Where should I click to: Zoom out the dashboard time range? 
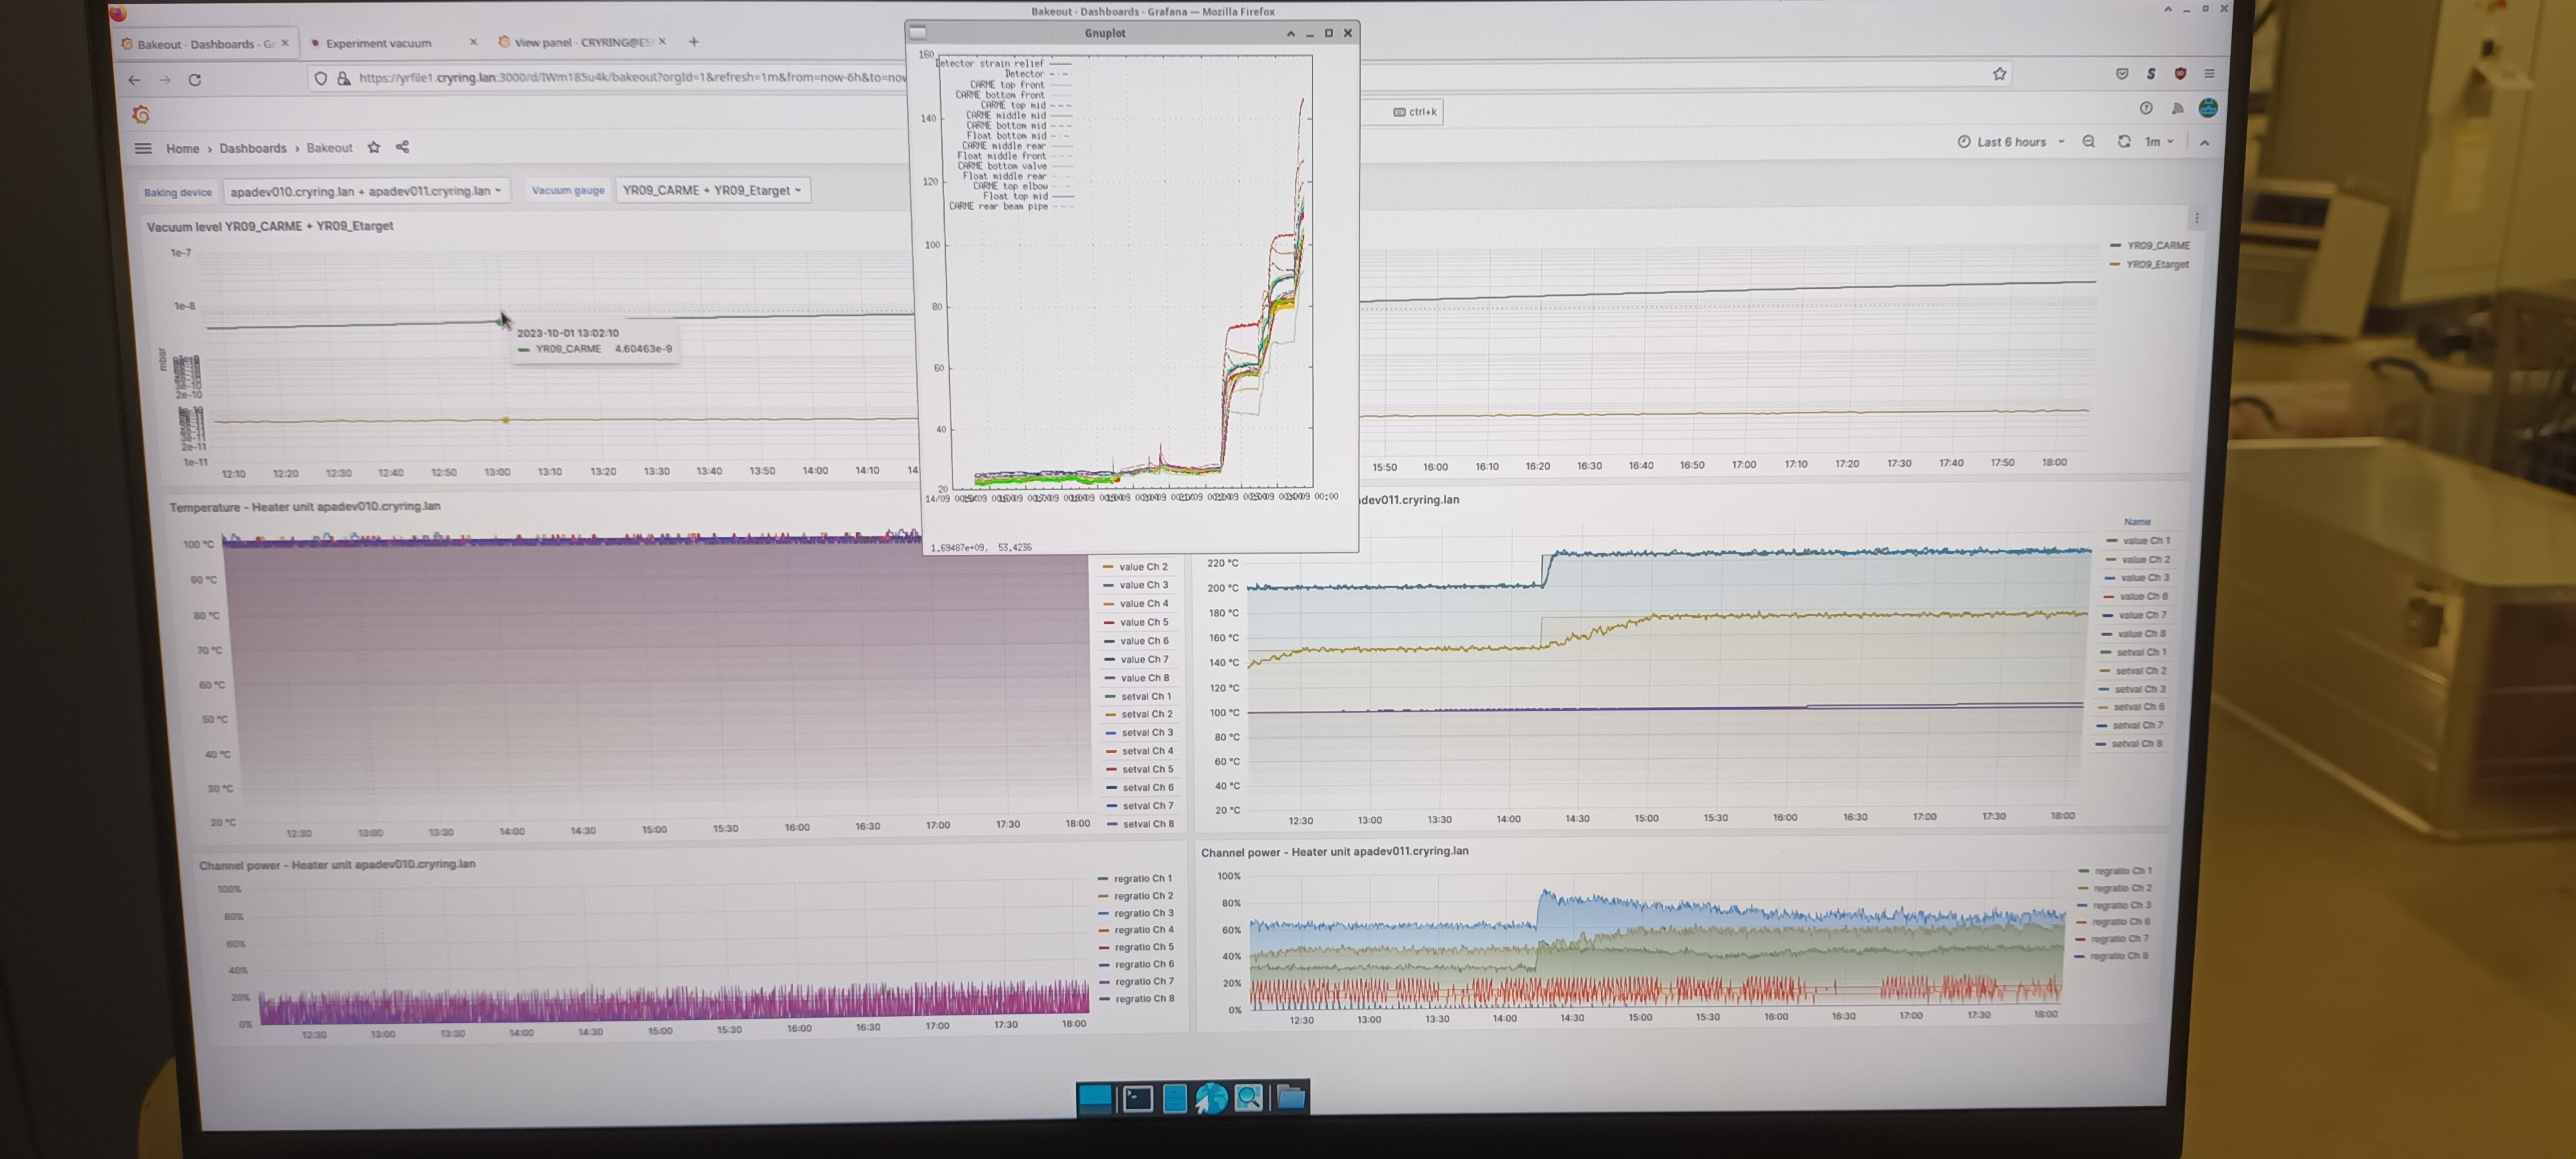coord(2089,142)
